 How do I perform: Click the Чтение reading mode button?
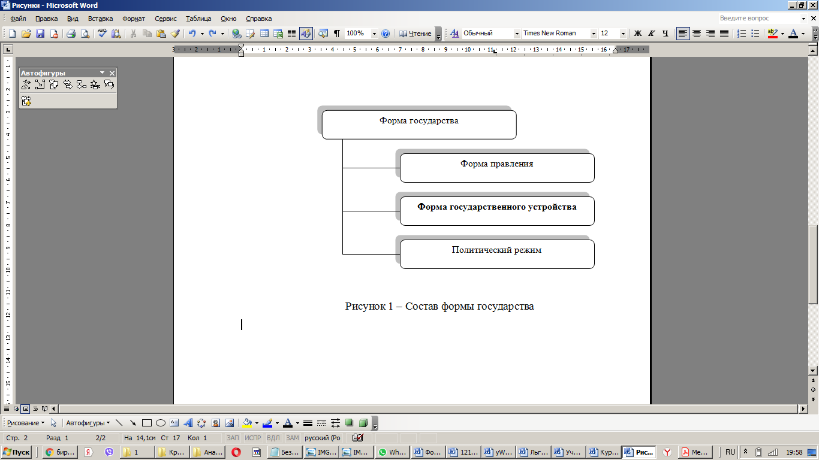415,34
